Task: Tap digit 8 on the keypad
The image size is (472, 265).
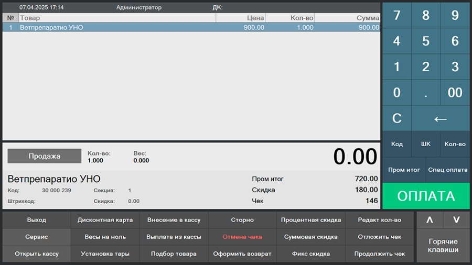Action: click(x=426, y=15)
